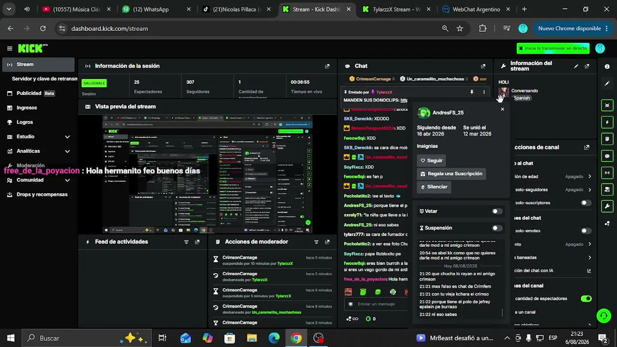The width and height of the screenshot is (617, 347).
Task: Open the Chrome extensions menu
Action: coord(483,28)
